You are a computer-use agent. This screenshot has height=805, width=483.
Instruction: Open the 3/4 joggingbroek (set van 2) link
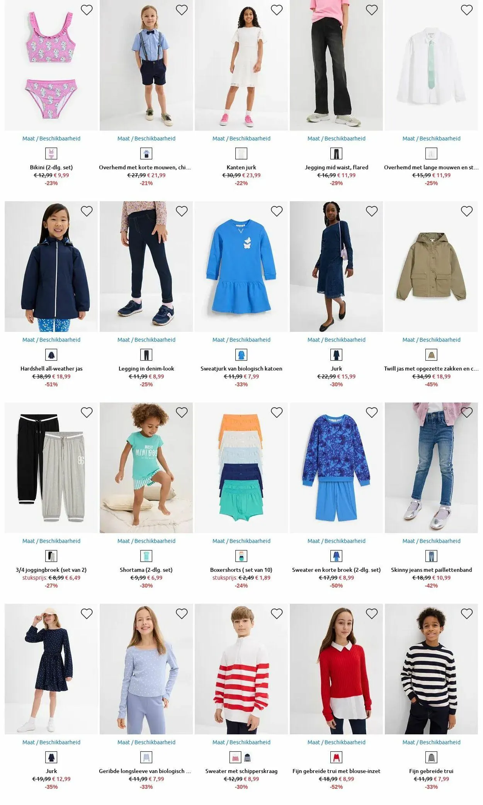51,570
